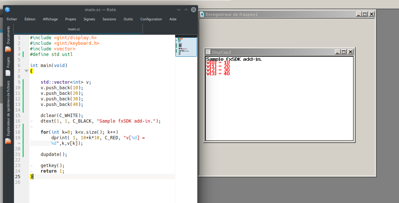Maximize the DispCap2 window
Image resolution: width=399 pixels, height=203 pixels.
[x=344, y=52]
